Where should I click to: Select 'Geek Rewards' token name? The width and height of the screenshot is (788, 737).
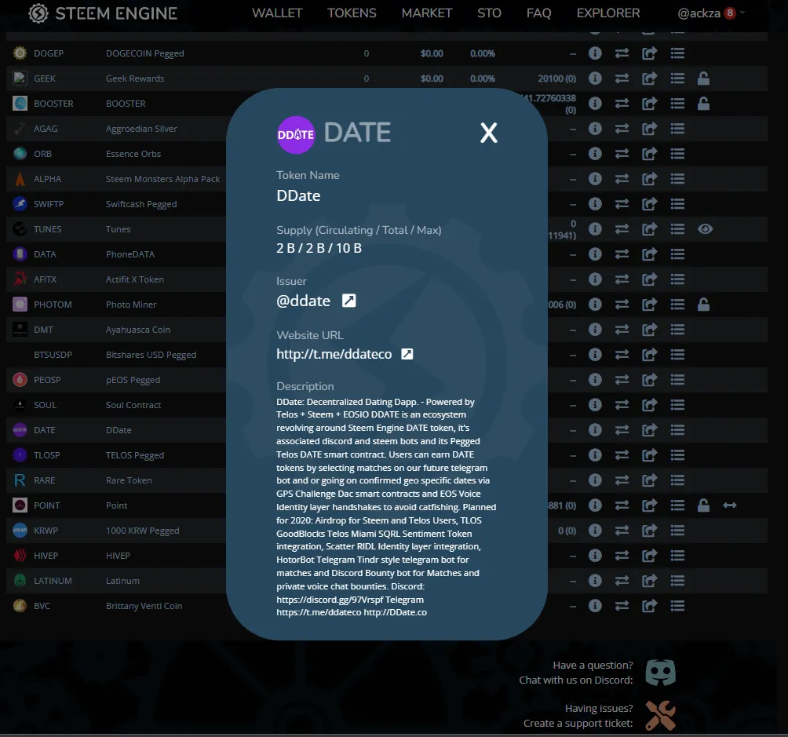pos(135,78)
